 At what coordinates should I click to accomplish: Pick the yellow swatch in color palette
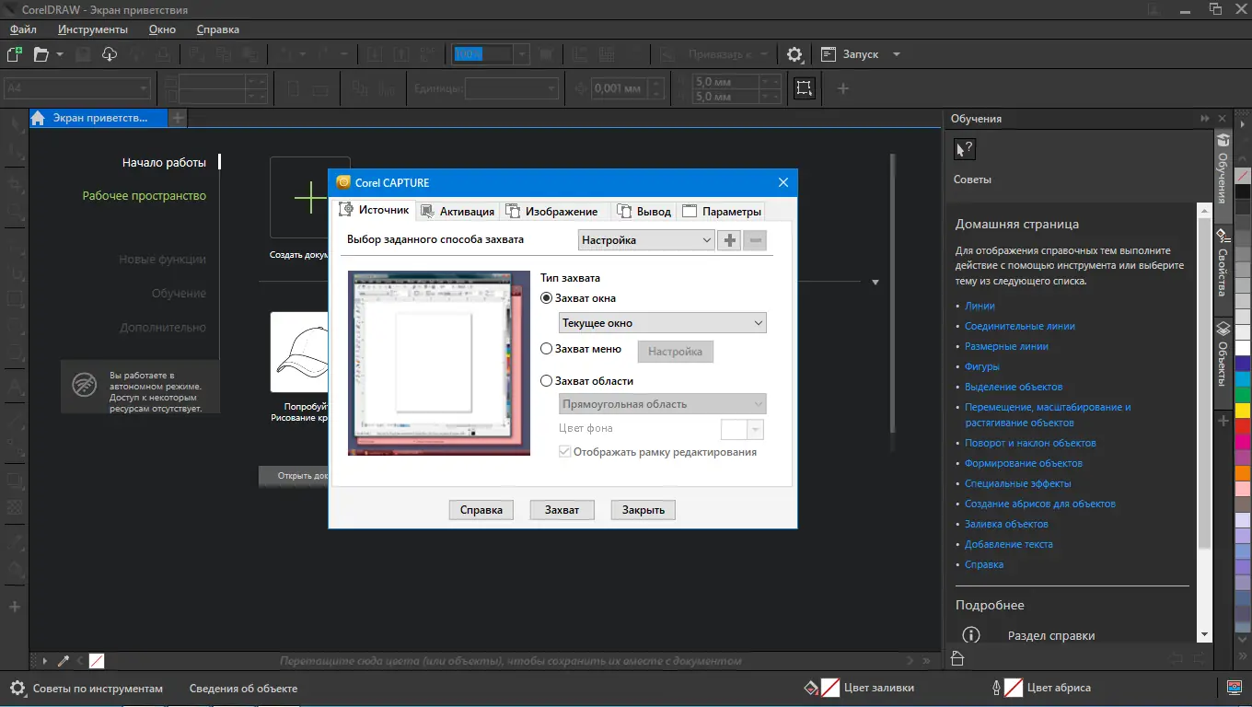tap(1243, 410)
